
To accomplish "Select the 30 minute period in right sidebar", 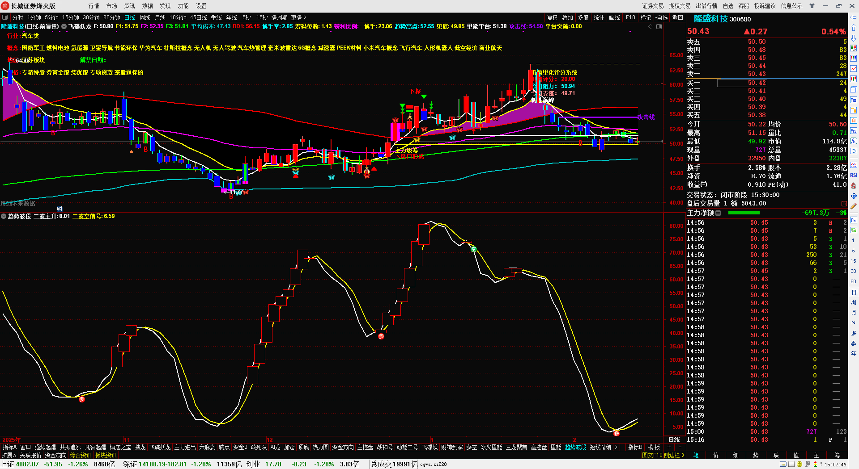I will [x=854, y=271].
